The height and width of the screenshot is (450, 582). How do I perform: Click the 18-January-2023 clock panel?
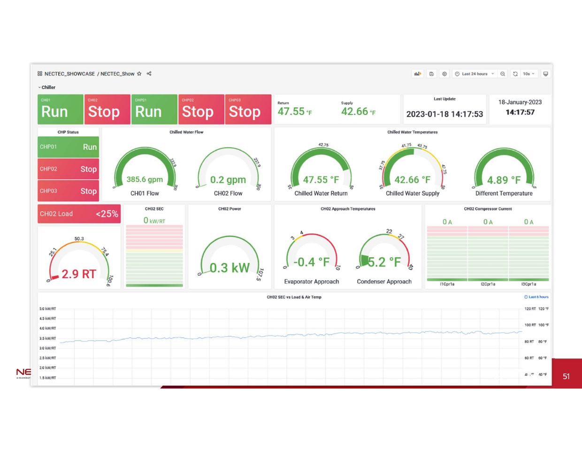tap(520, 109)
